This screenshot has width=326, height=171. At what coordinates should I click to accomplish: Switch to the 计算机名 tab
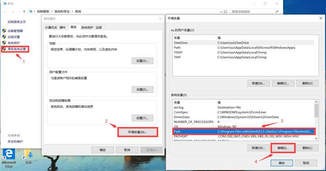pos(51,27)
